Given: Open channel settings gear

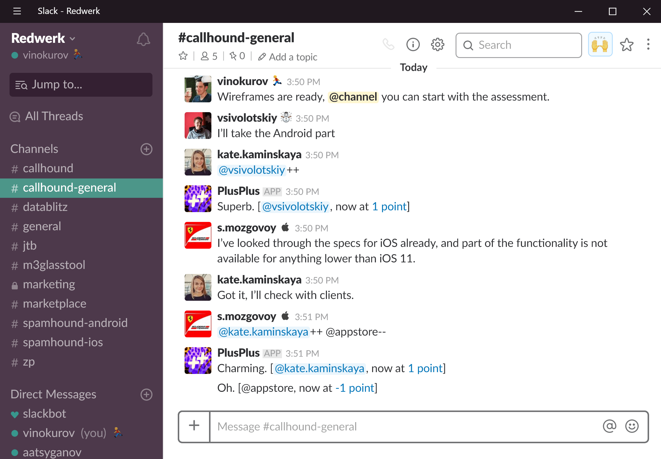Looking at the screenshot, I should coord(437,45).
